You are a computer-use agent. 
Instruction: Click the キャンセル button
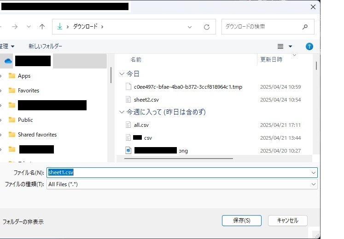pyautogui.click(x=288, y=221)
